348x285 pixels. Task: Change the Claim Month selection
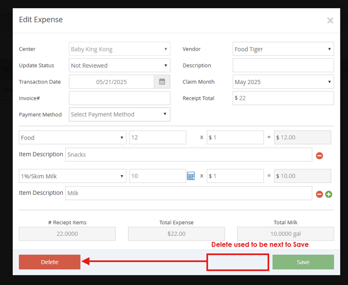283,82
